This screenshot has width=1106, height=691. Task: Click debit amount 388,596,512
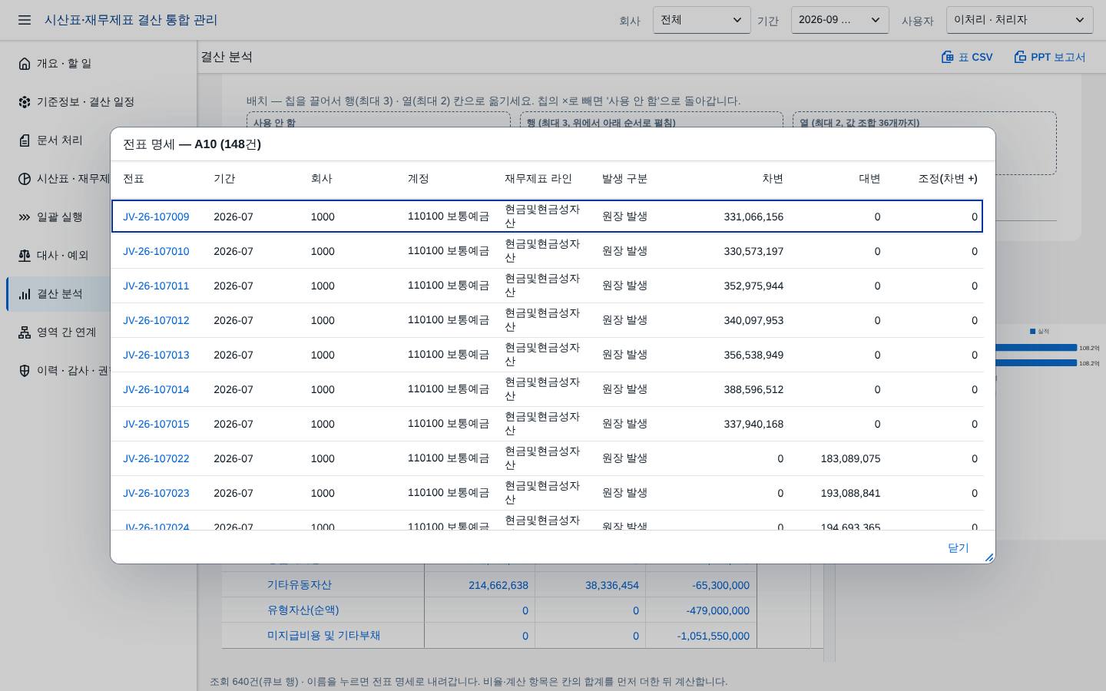tap(753, 389)
